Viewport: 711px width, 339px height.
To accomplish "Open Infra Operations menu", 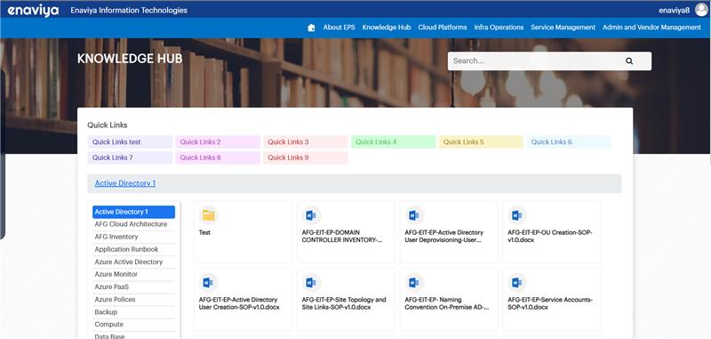I will click(x=499, y=28).
